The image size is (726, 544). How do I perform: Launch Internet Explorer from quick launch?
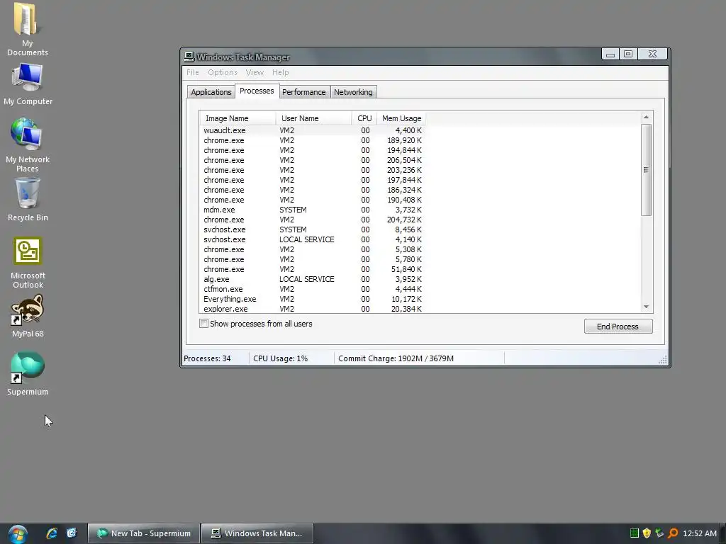click(x=52, y=533)
